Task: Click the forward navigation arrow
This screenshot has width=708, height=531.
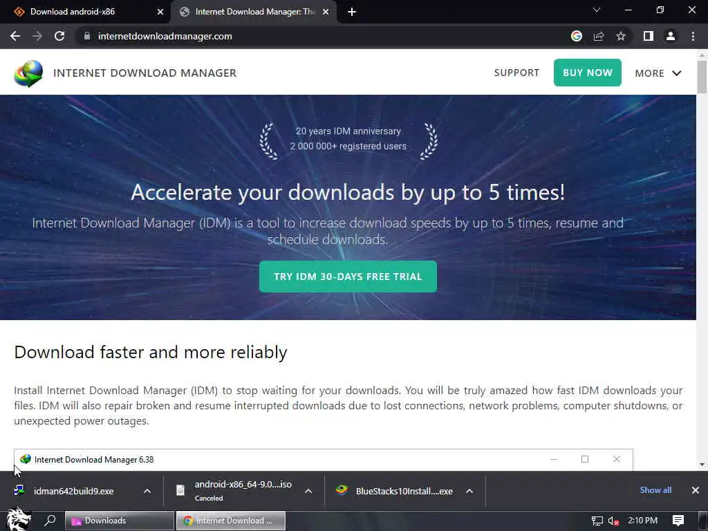Action: pyautogui.click(x=37, y=36)
